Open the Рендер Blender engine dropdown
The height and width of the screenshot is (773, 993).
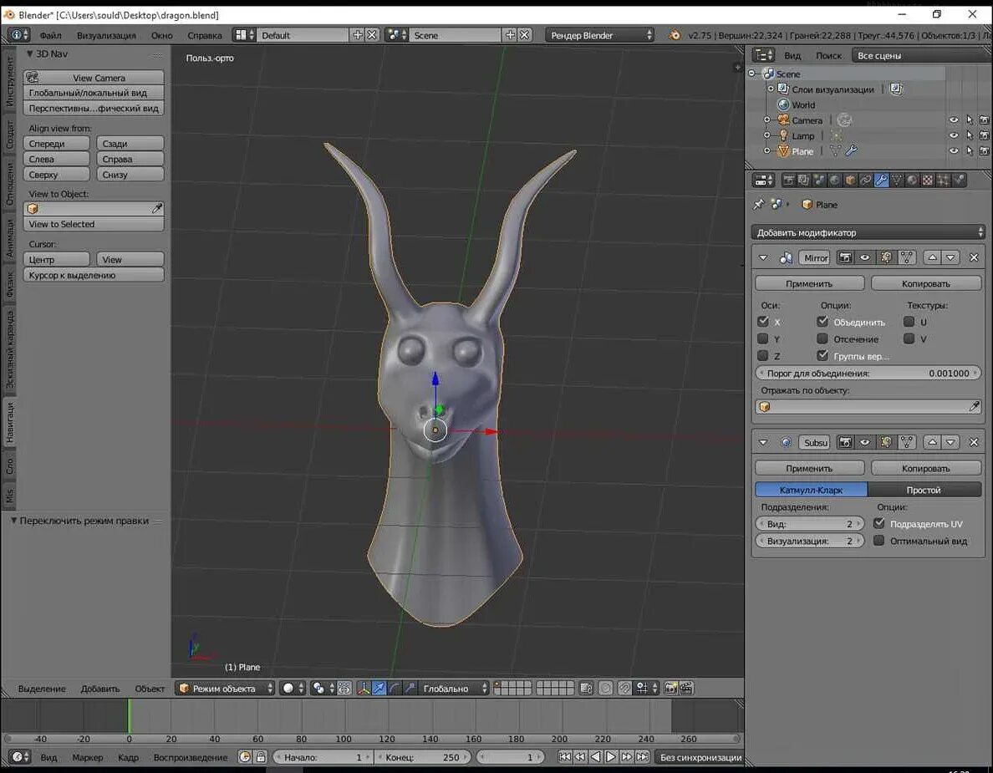tap(599, 35)
